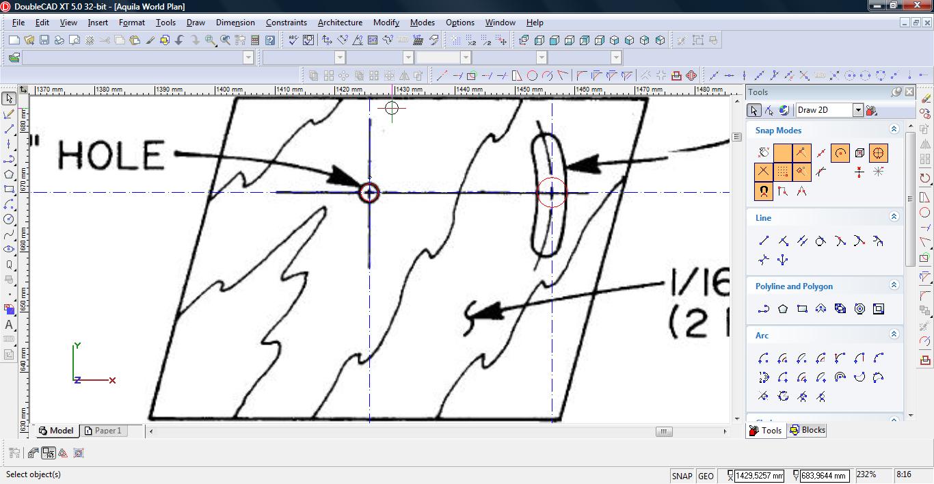The height and width of the screenshot is (484, 934).
Task: Click the Undo arrow icon
Action: tap(180, 40)
